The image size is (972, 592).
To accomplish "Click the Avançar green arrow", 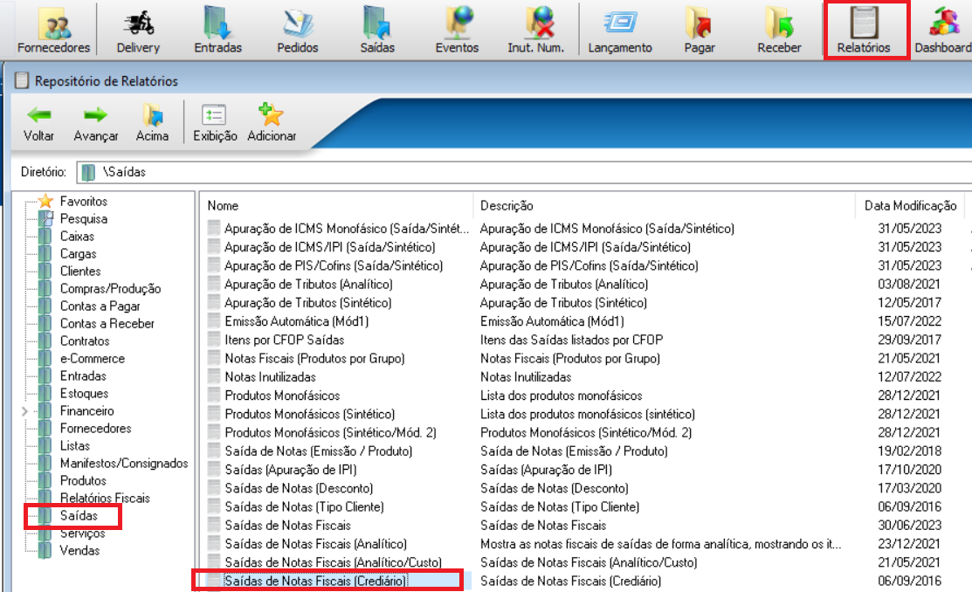I will click(95, 123).
